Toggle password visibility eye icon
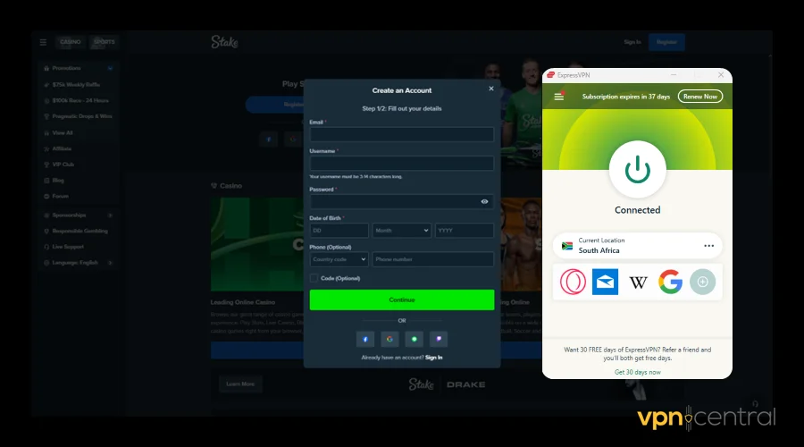804x447 pixels. point(484,202)
